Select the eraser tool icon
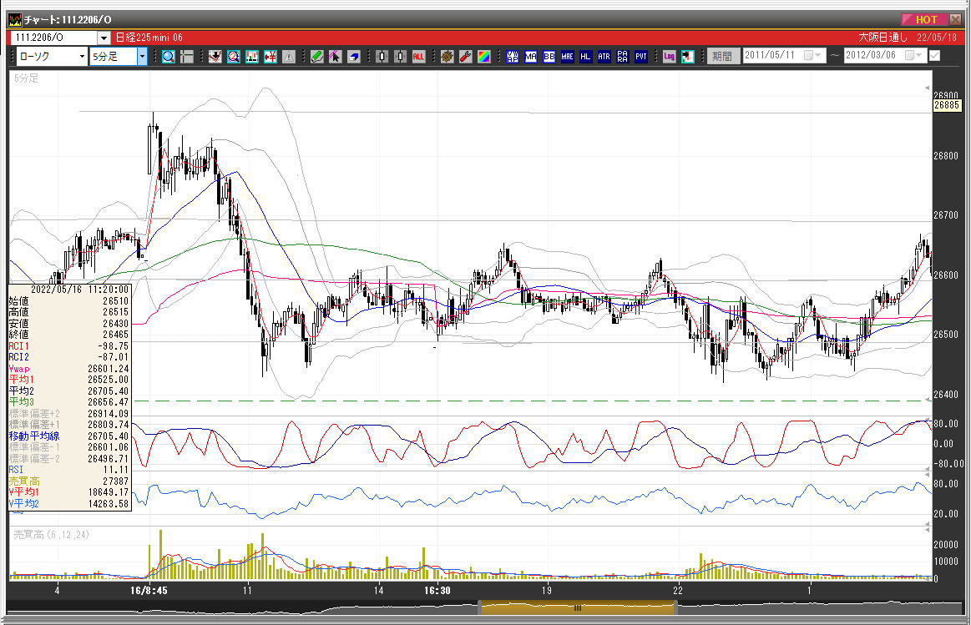Screen dimensions: 971x625 (354, 56)
